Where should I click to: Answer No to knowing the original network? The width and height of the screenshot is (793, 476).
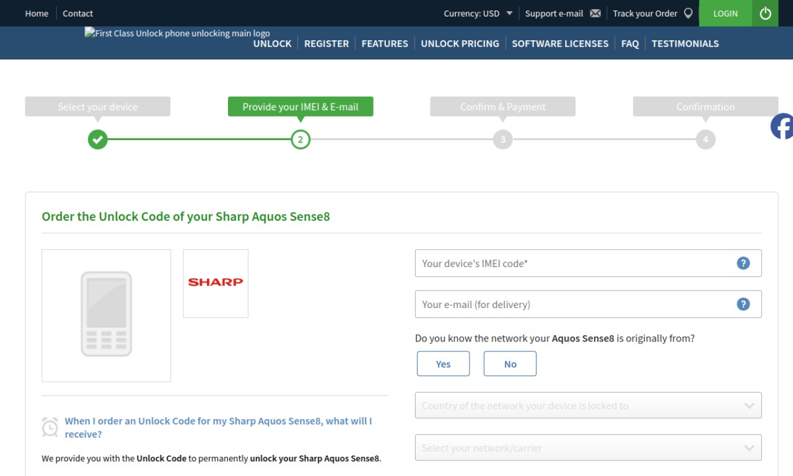click(510, 364)
